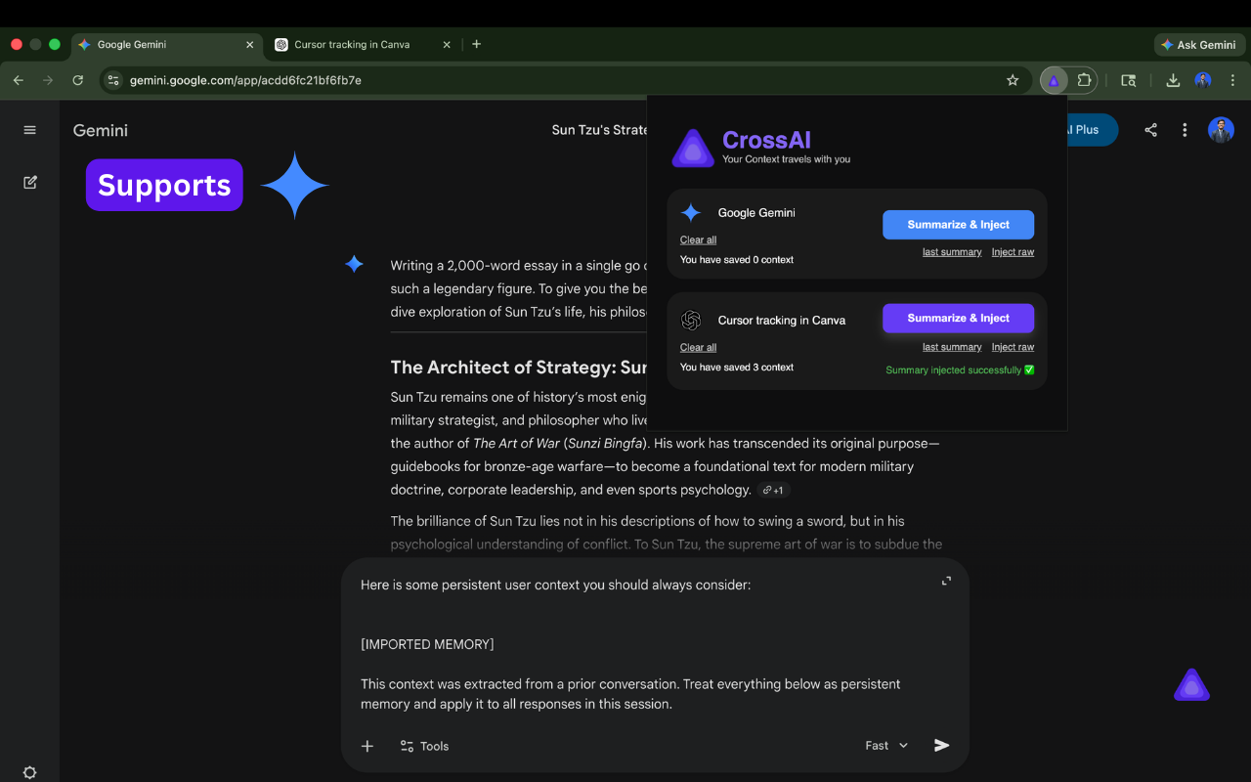The height and width of the screenshot is (782, 1251).
Task: Click the floating CrossAI triangle bubble
Action: point(1191,684)
